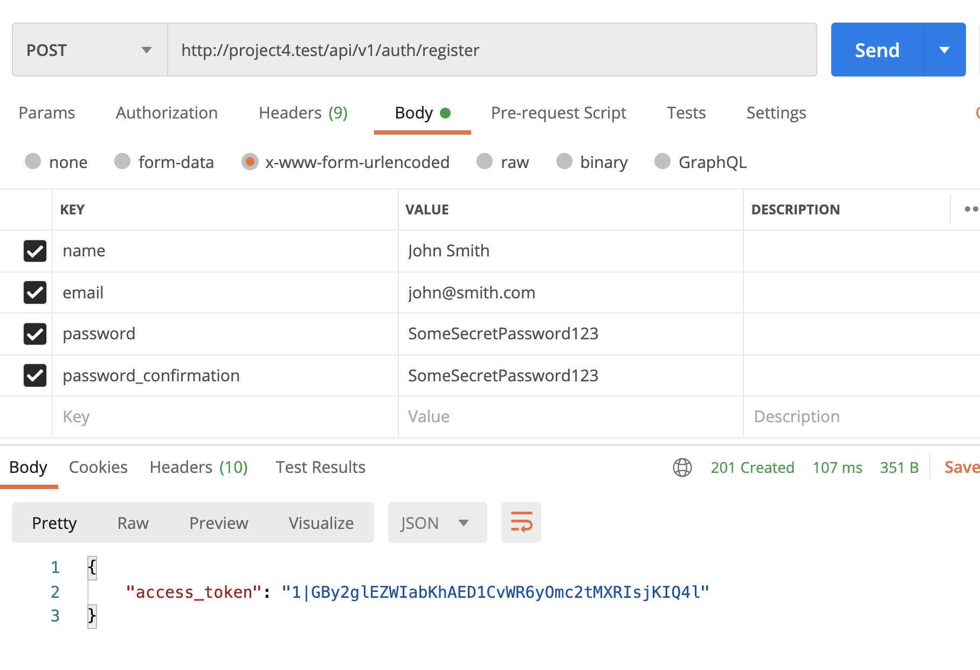Open the JSON format dropdown
This screenshot has width=980, height=670.
tap(437, 522)
